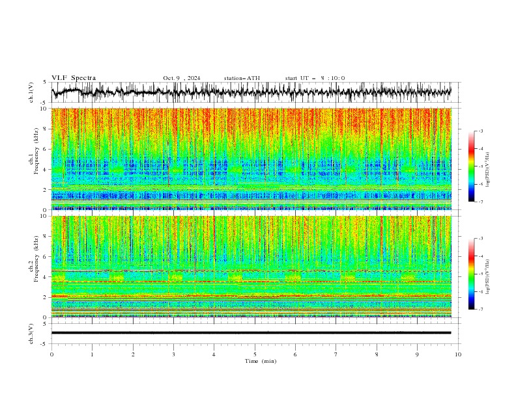Click the ch.2 color bar log(PSD) label
The image size is (516, 398).
point(488,277)
